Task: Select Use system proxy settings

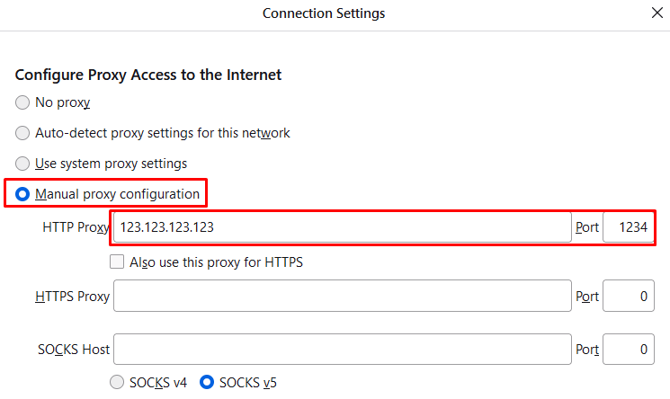Action: click(22, 164)
